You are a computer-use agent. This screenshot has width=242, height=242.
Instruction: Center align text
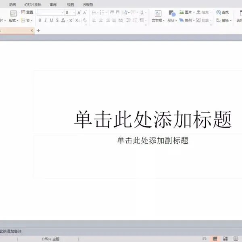[101, 20]
